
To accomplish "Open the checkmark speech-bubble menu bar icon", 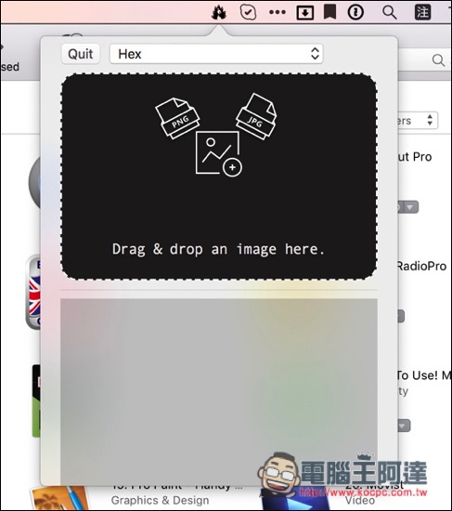I will [248, 13].
